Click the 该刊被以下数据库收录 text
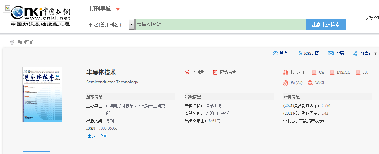The width and height of the screenshot is (379, 154). tap(304, 121)
